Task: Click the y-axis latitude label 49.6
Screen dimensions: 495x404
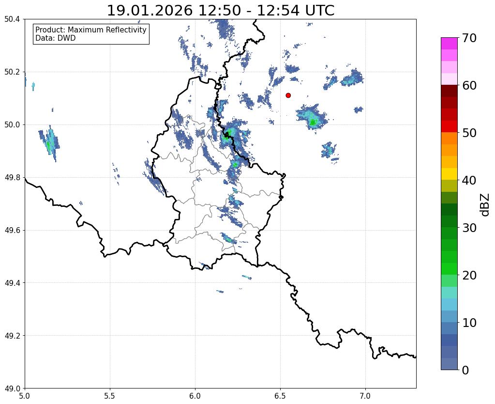Action: click(12, 231)
